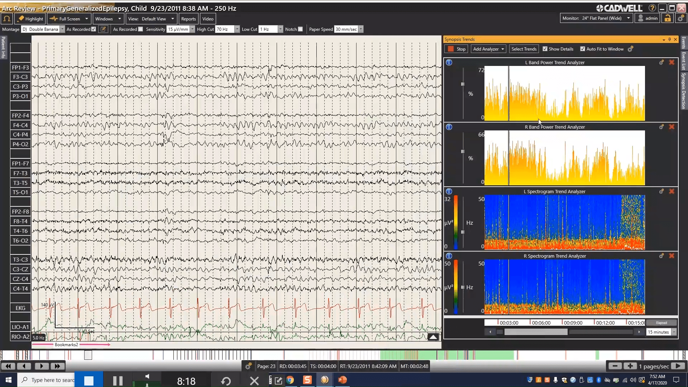Click the fast forward playback control
The image size is (688, 387).
point(57,366)
